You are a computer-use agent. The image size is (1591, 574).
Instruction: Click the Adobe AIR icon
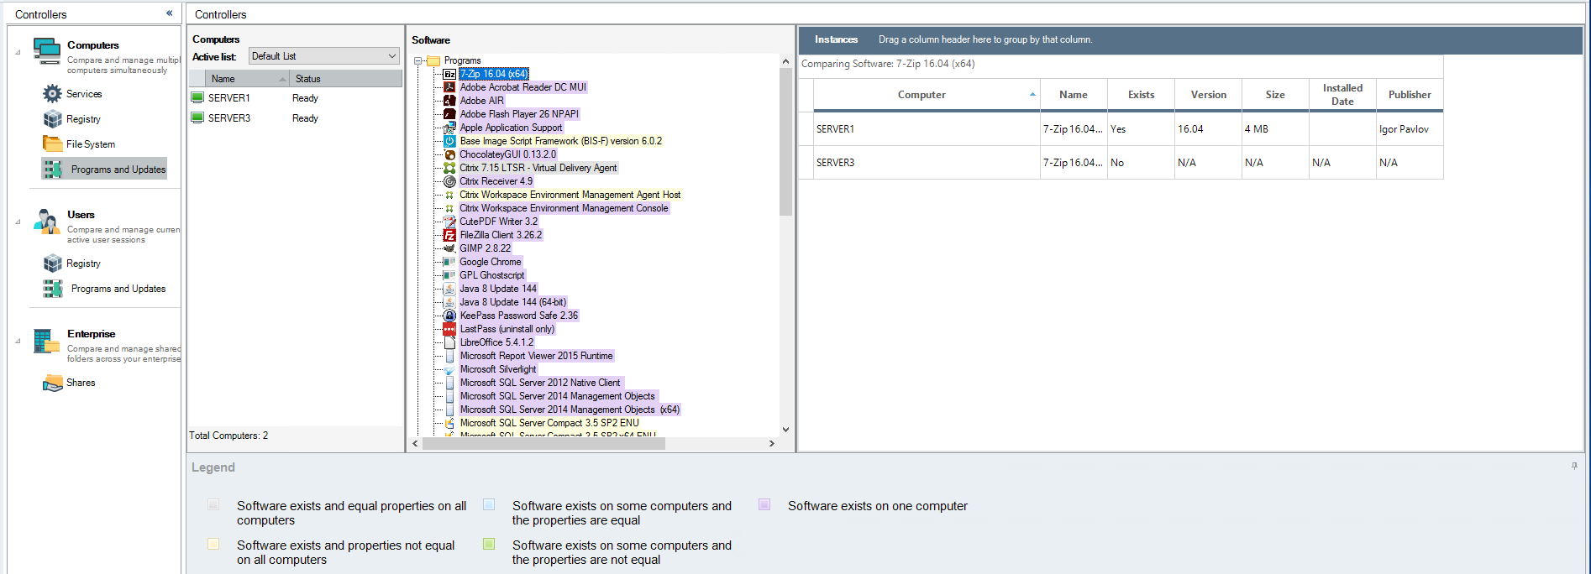coord(449,101)
